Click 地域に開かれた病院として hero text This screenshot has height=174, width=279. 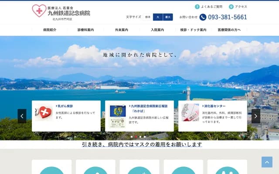click(x=140, y=55)
